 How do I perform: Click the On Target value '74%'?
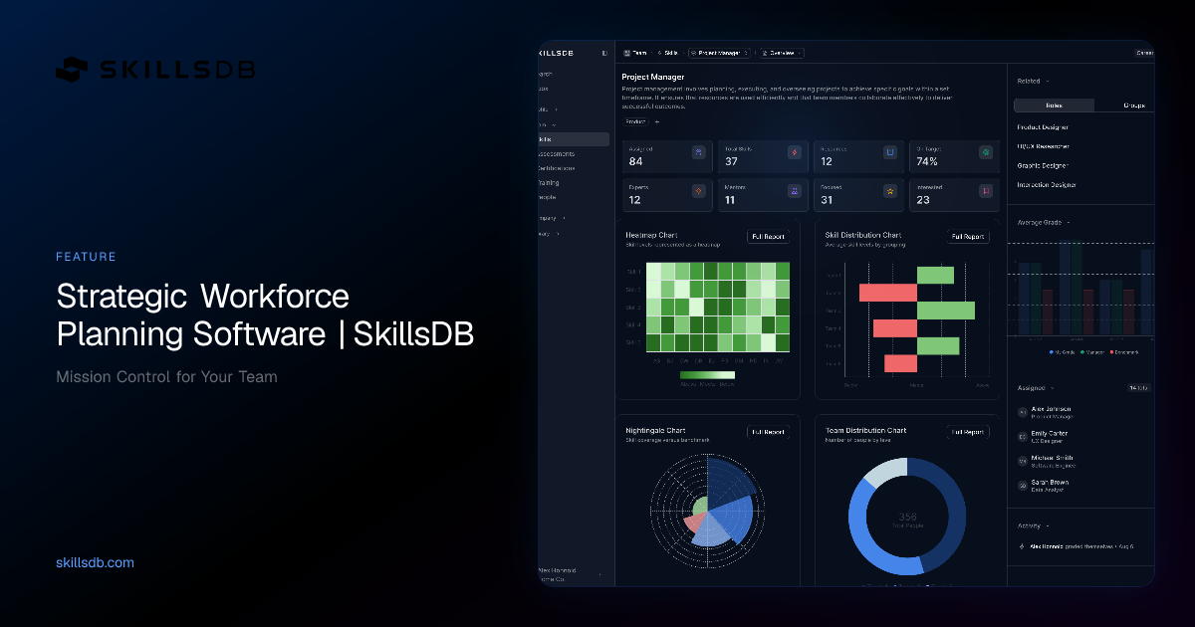(x=927, y=161)
